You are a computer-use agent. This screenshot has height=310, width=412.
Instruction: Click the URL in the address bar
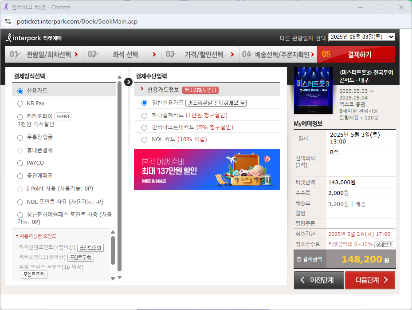point(77,22)
